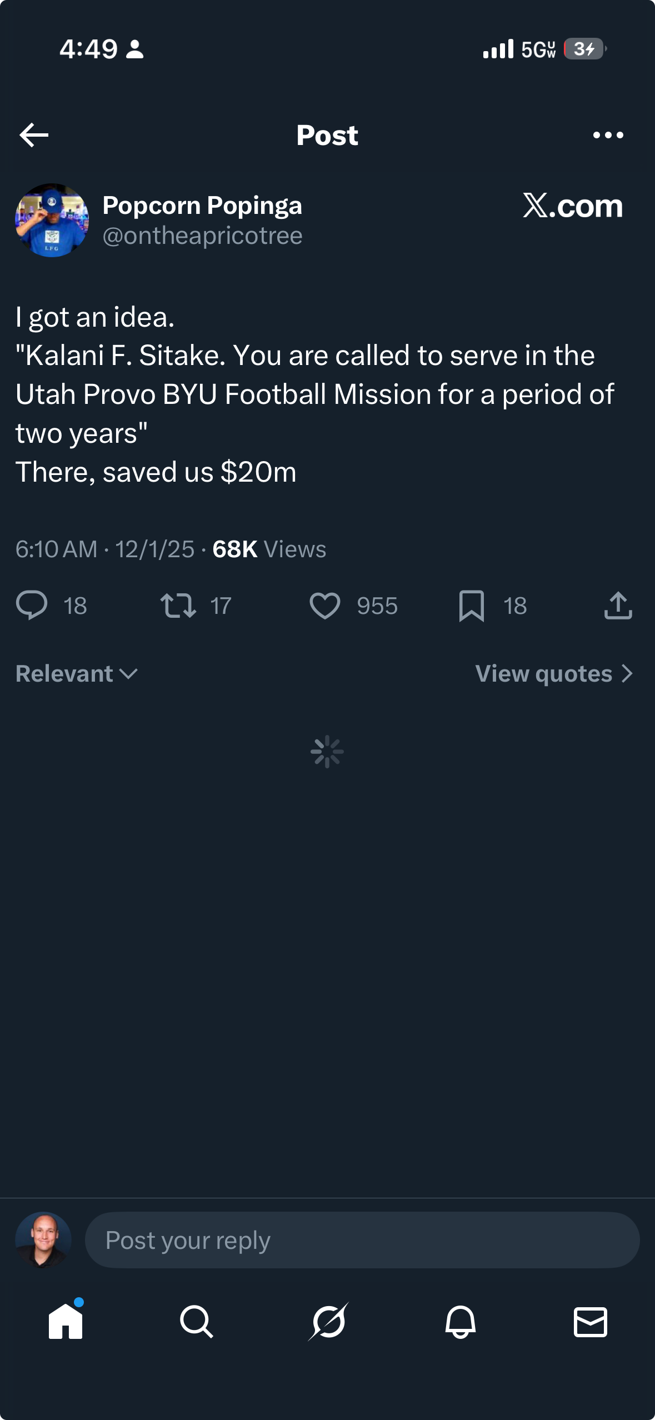Tap the reply speech bubble icon

32,605
